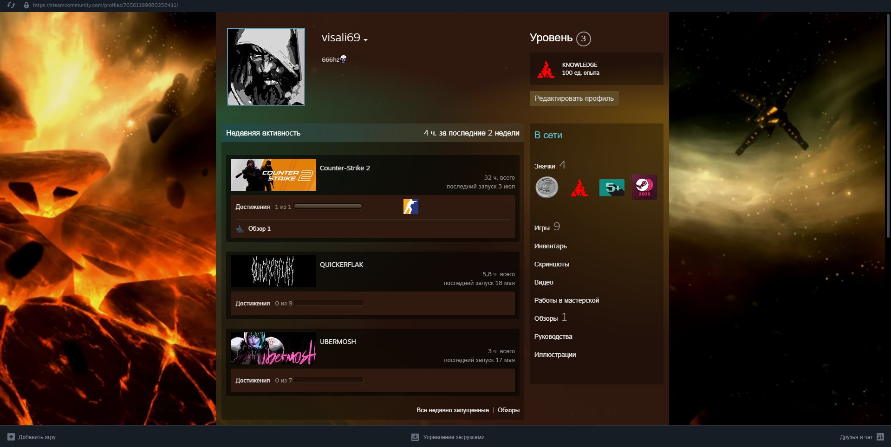Go to Работы в мастерской
This screenshot has height=447, width=891.
[x=566, y=300]
